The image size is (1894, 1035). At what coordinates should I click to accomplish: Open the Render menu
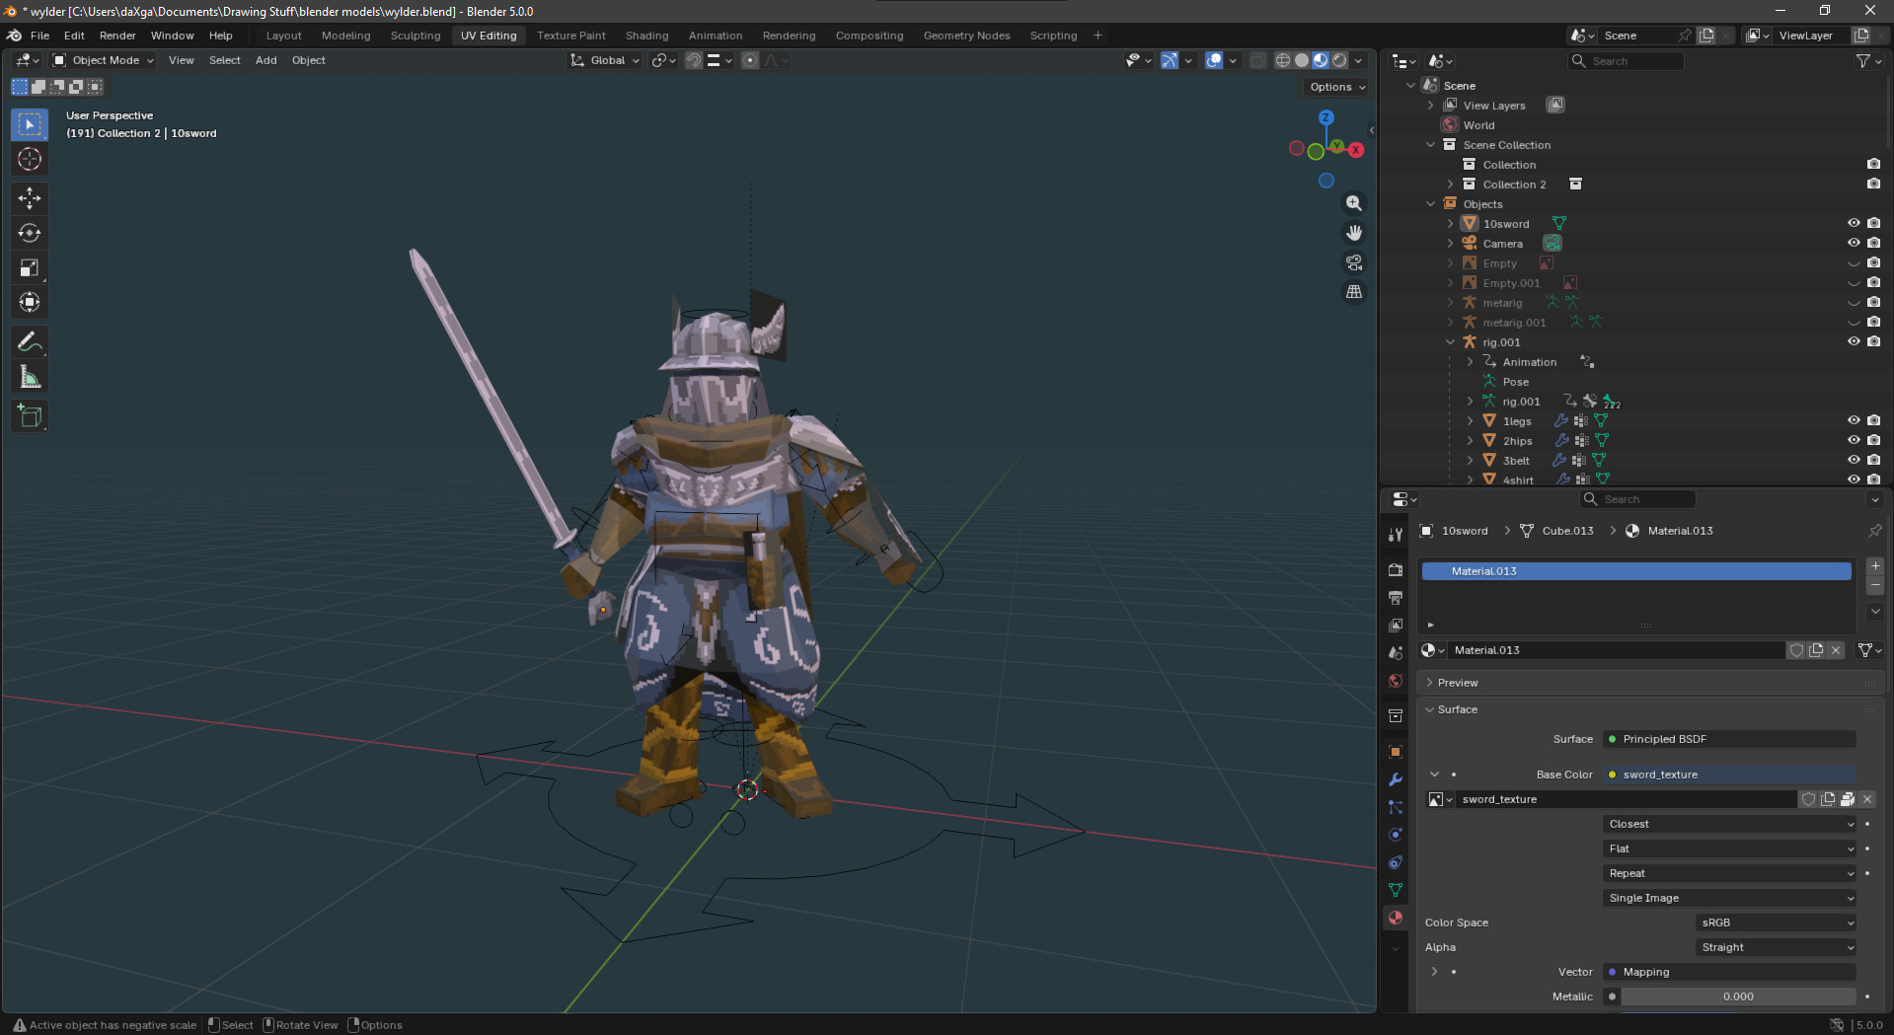coord(117,36)
